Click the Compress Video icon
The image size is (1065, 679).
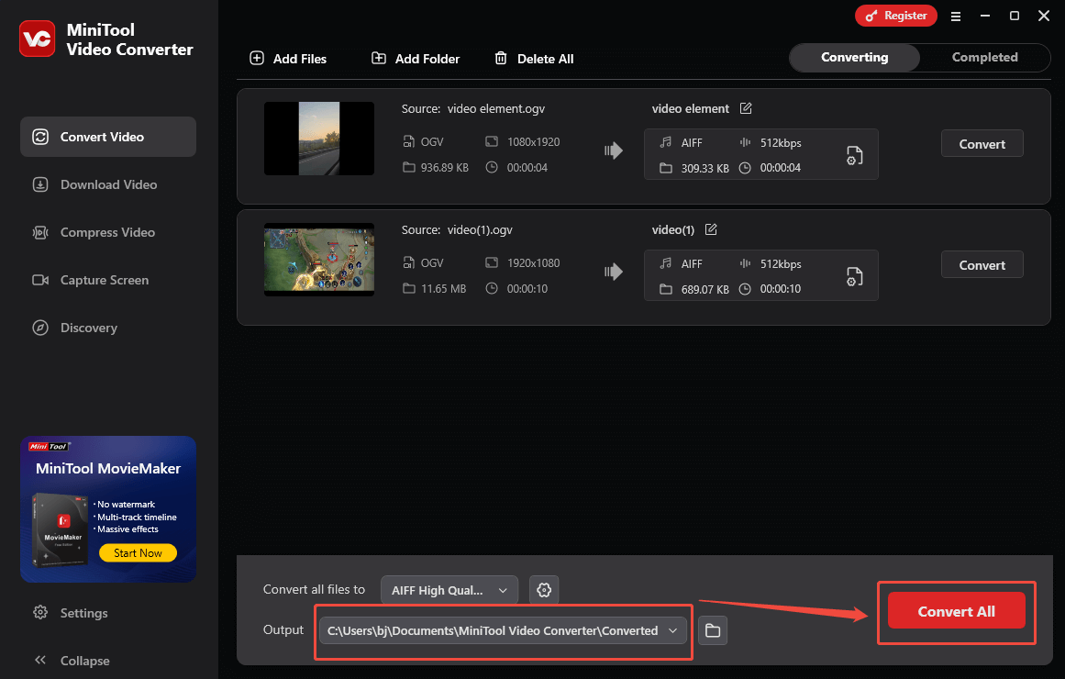coord(40,232)
